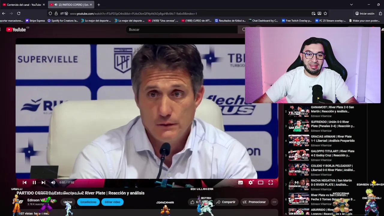Image resolution: width=384 pixels, height=216 pixels.
Task: Click the Promocionar button
Action: 254,202
